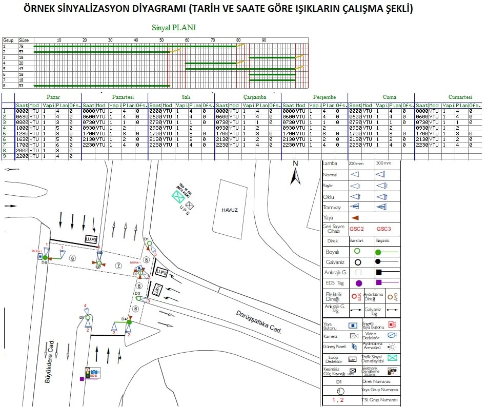487x407 pixels.
Task: Click the red GSC2 label in the legend
Action: pyautogui.click(x=356, y=229)
